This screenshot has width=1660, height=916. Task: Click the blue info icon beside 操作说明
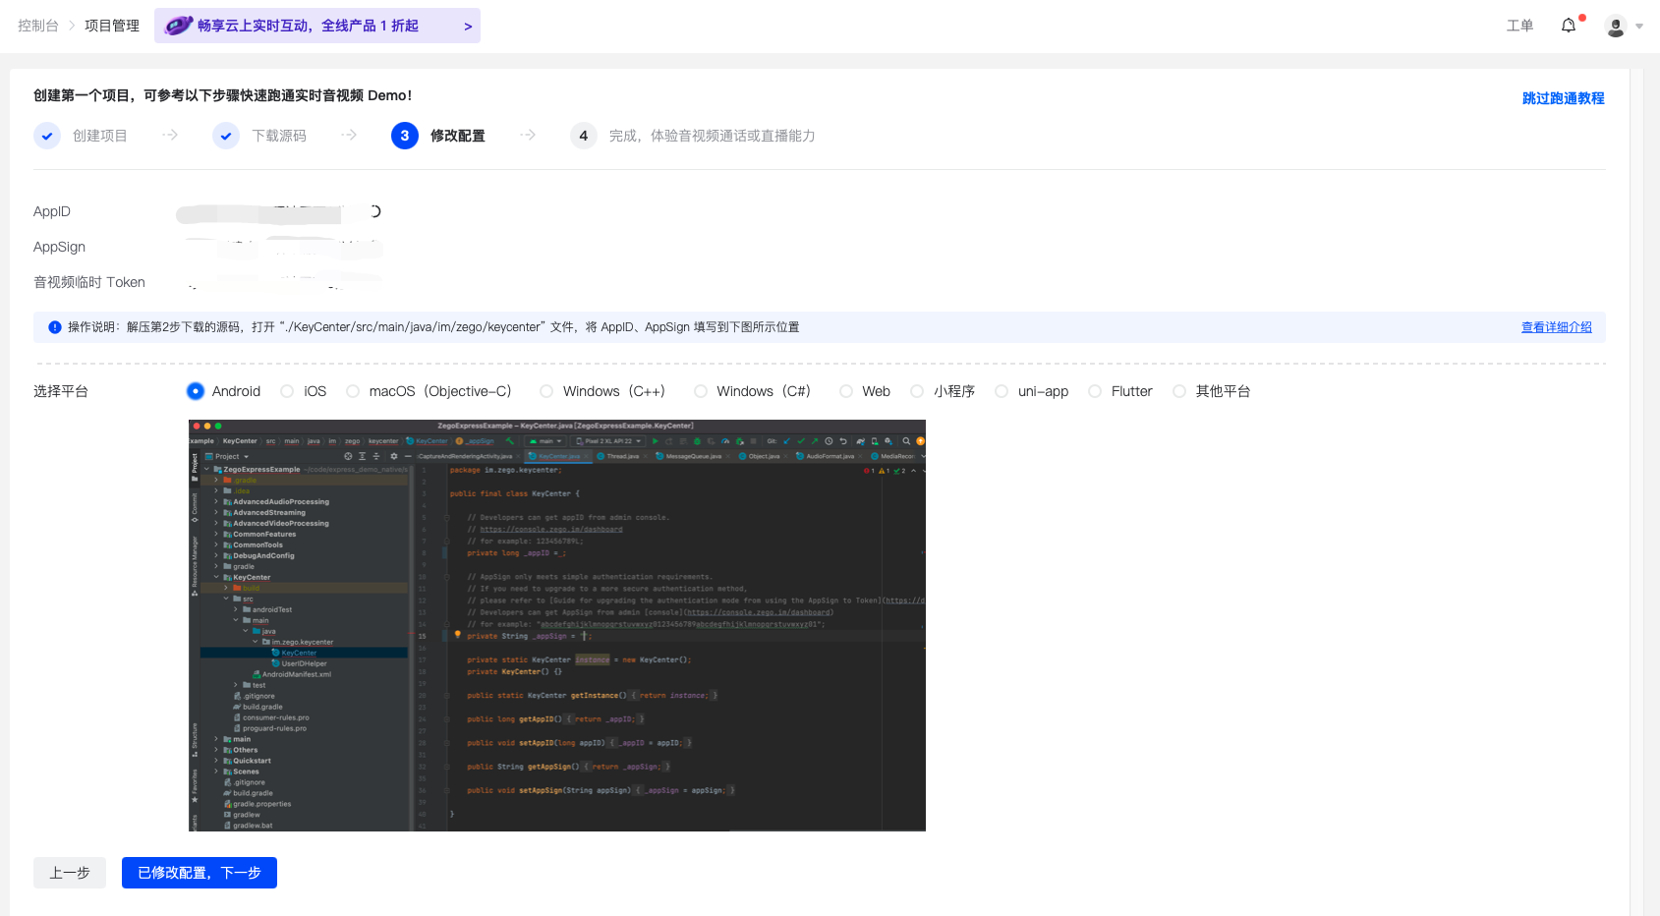(x=55, y=327)
